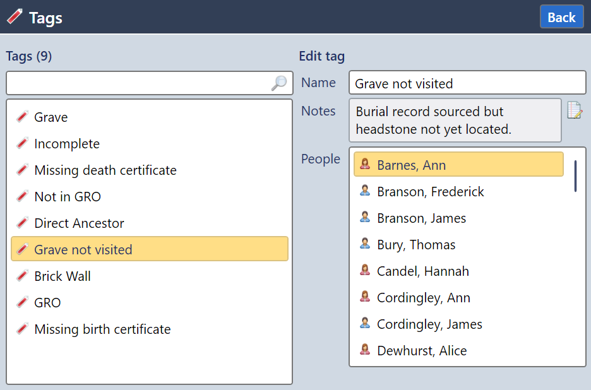591x390 pixels.
Task: Click the tag icon beside "Direct Ancestor"
Action: tap(22, 223)
